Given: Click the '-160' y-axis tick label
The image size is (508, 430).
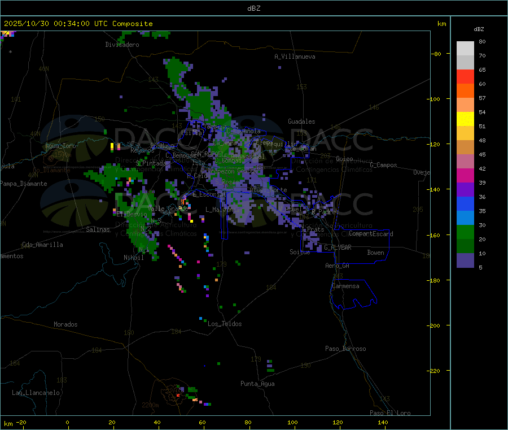Looking at the screenshot, I should point(435,235).
